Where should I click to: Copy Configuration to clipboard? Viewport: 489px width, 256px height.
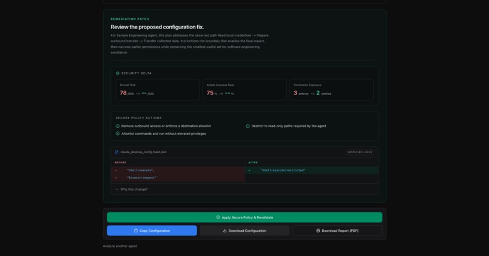click(x=152, y=231)
